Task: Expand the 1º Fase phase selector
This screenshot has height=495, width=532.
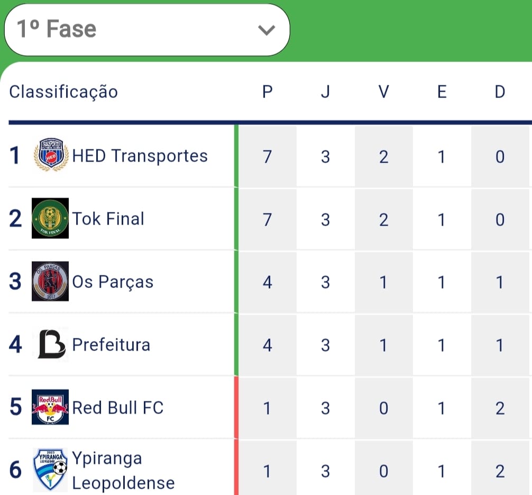Action: (x=145, y=30)
